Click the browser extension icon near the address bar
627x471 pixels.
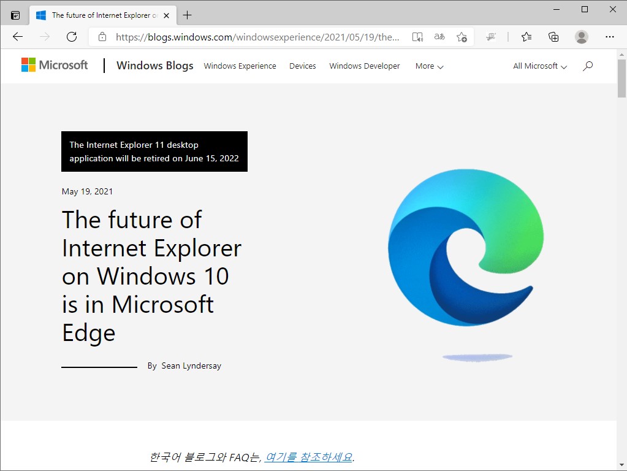pyautogui.click(x=491, y=37)
